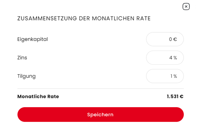Click the euro symbol in Eigenkapital field

tap(175, 39)
